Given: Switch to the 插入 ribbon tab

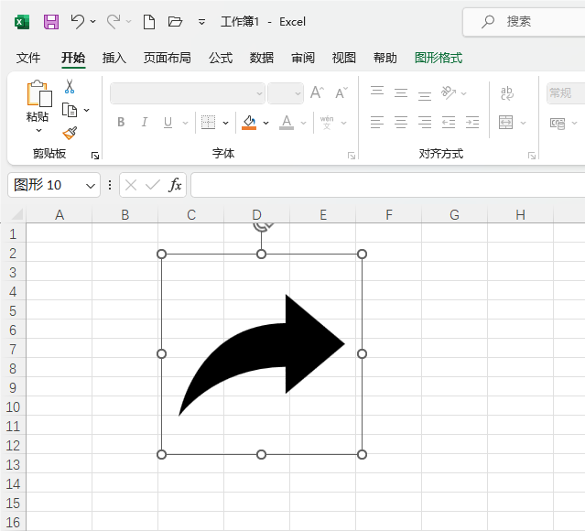Looking at the screenshot, I should tap(114, 58).
